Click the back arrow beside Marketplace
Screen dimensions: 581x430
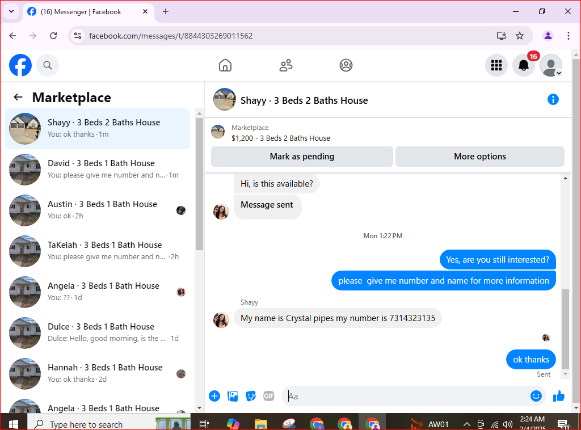pyautogui.click(x=18, y=97)
